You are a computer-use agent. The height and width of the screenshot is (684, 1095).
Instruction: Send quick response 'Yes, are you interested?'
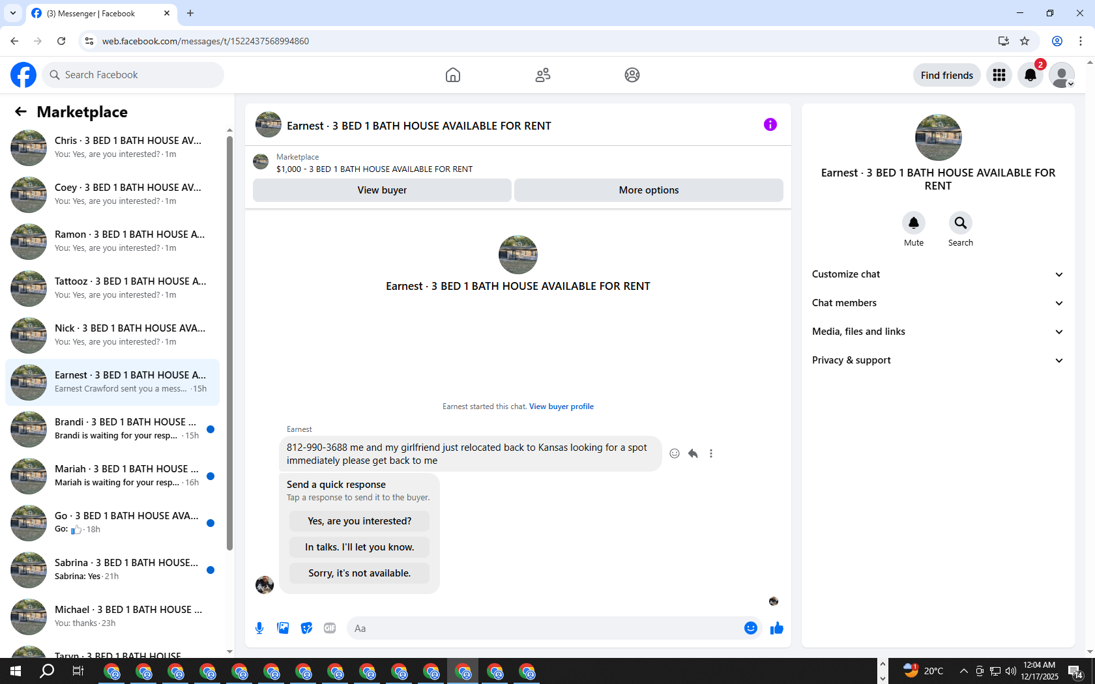pos(359,521)
